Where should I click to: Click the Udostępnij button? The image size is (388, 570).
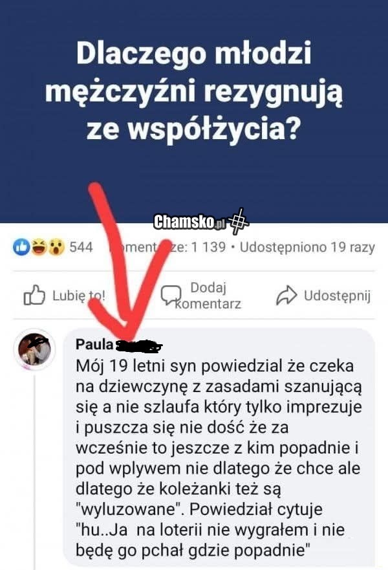coord(323,296)
